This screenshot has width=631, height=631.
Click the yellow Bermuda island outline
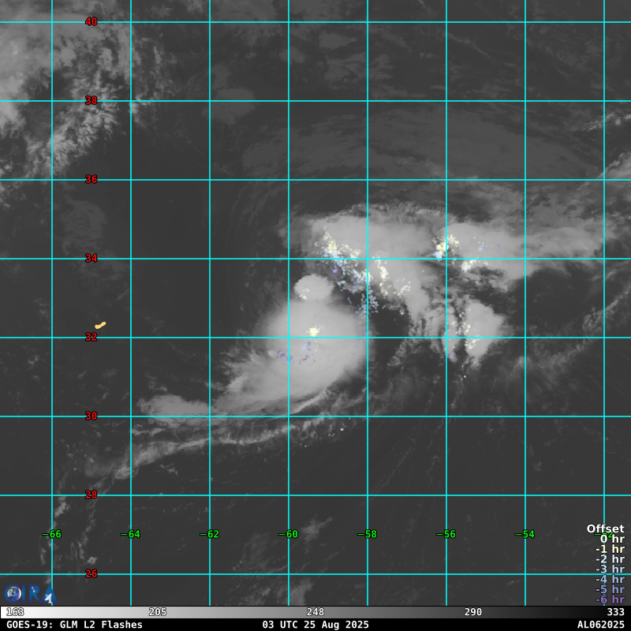point(100,325)
